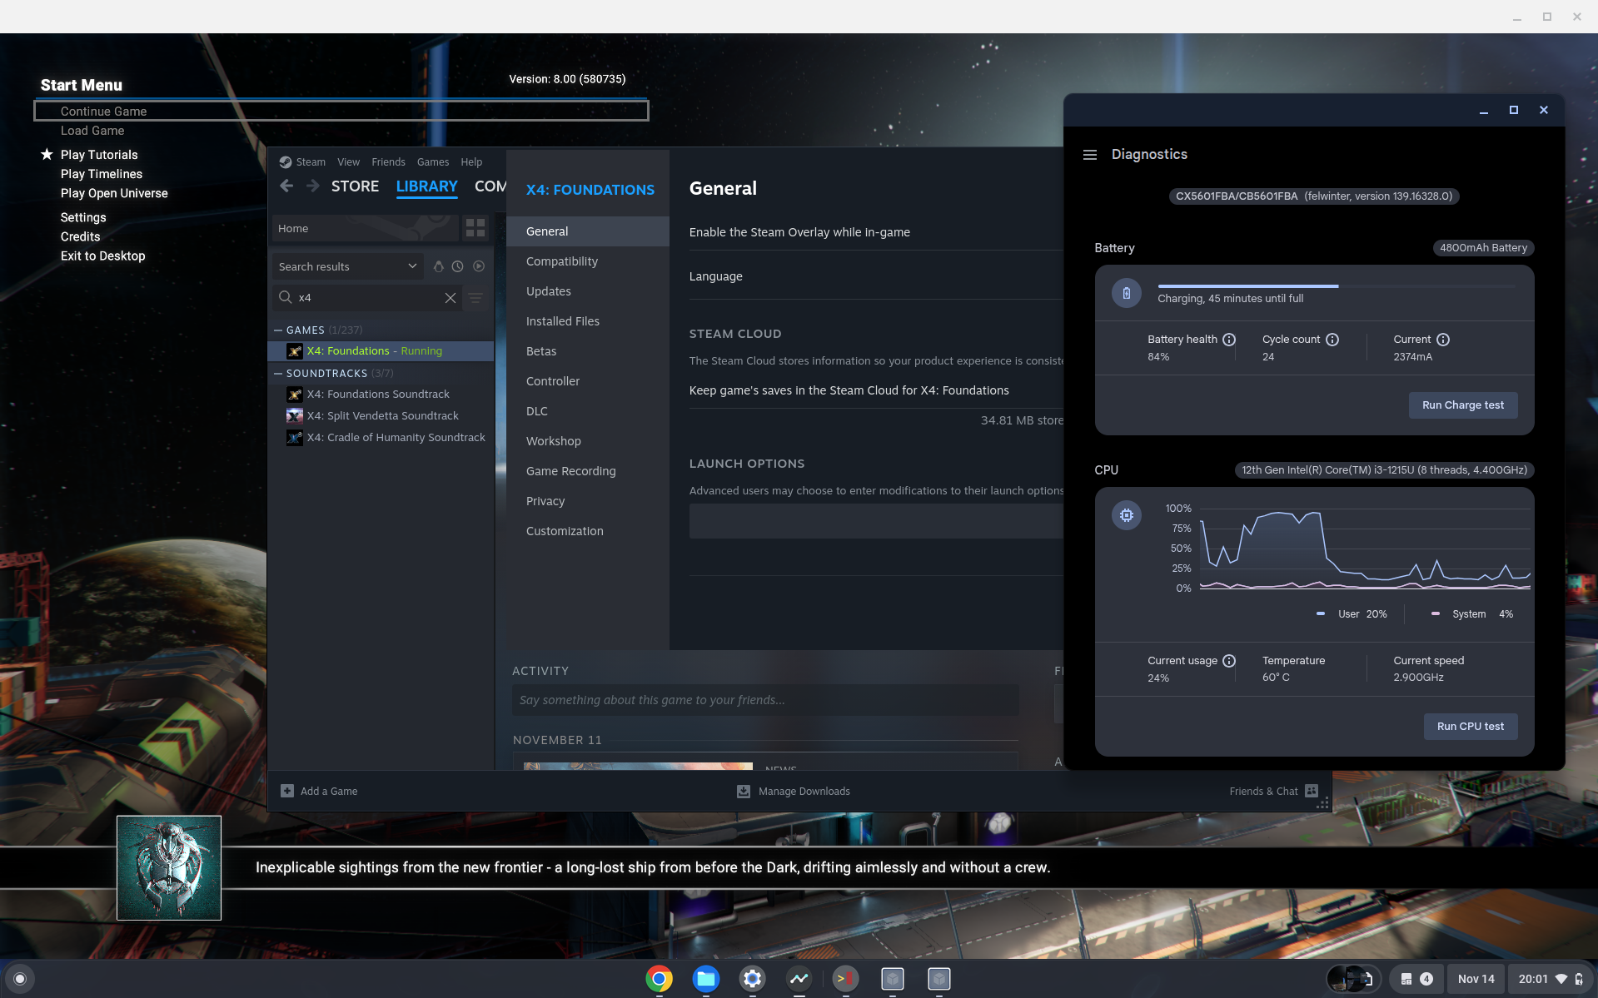Open the Files app from the shelf
The height and width of the screenshot is (998, 1598).
705,979
